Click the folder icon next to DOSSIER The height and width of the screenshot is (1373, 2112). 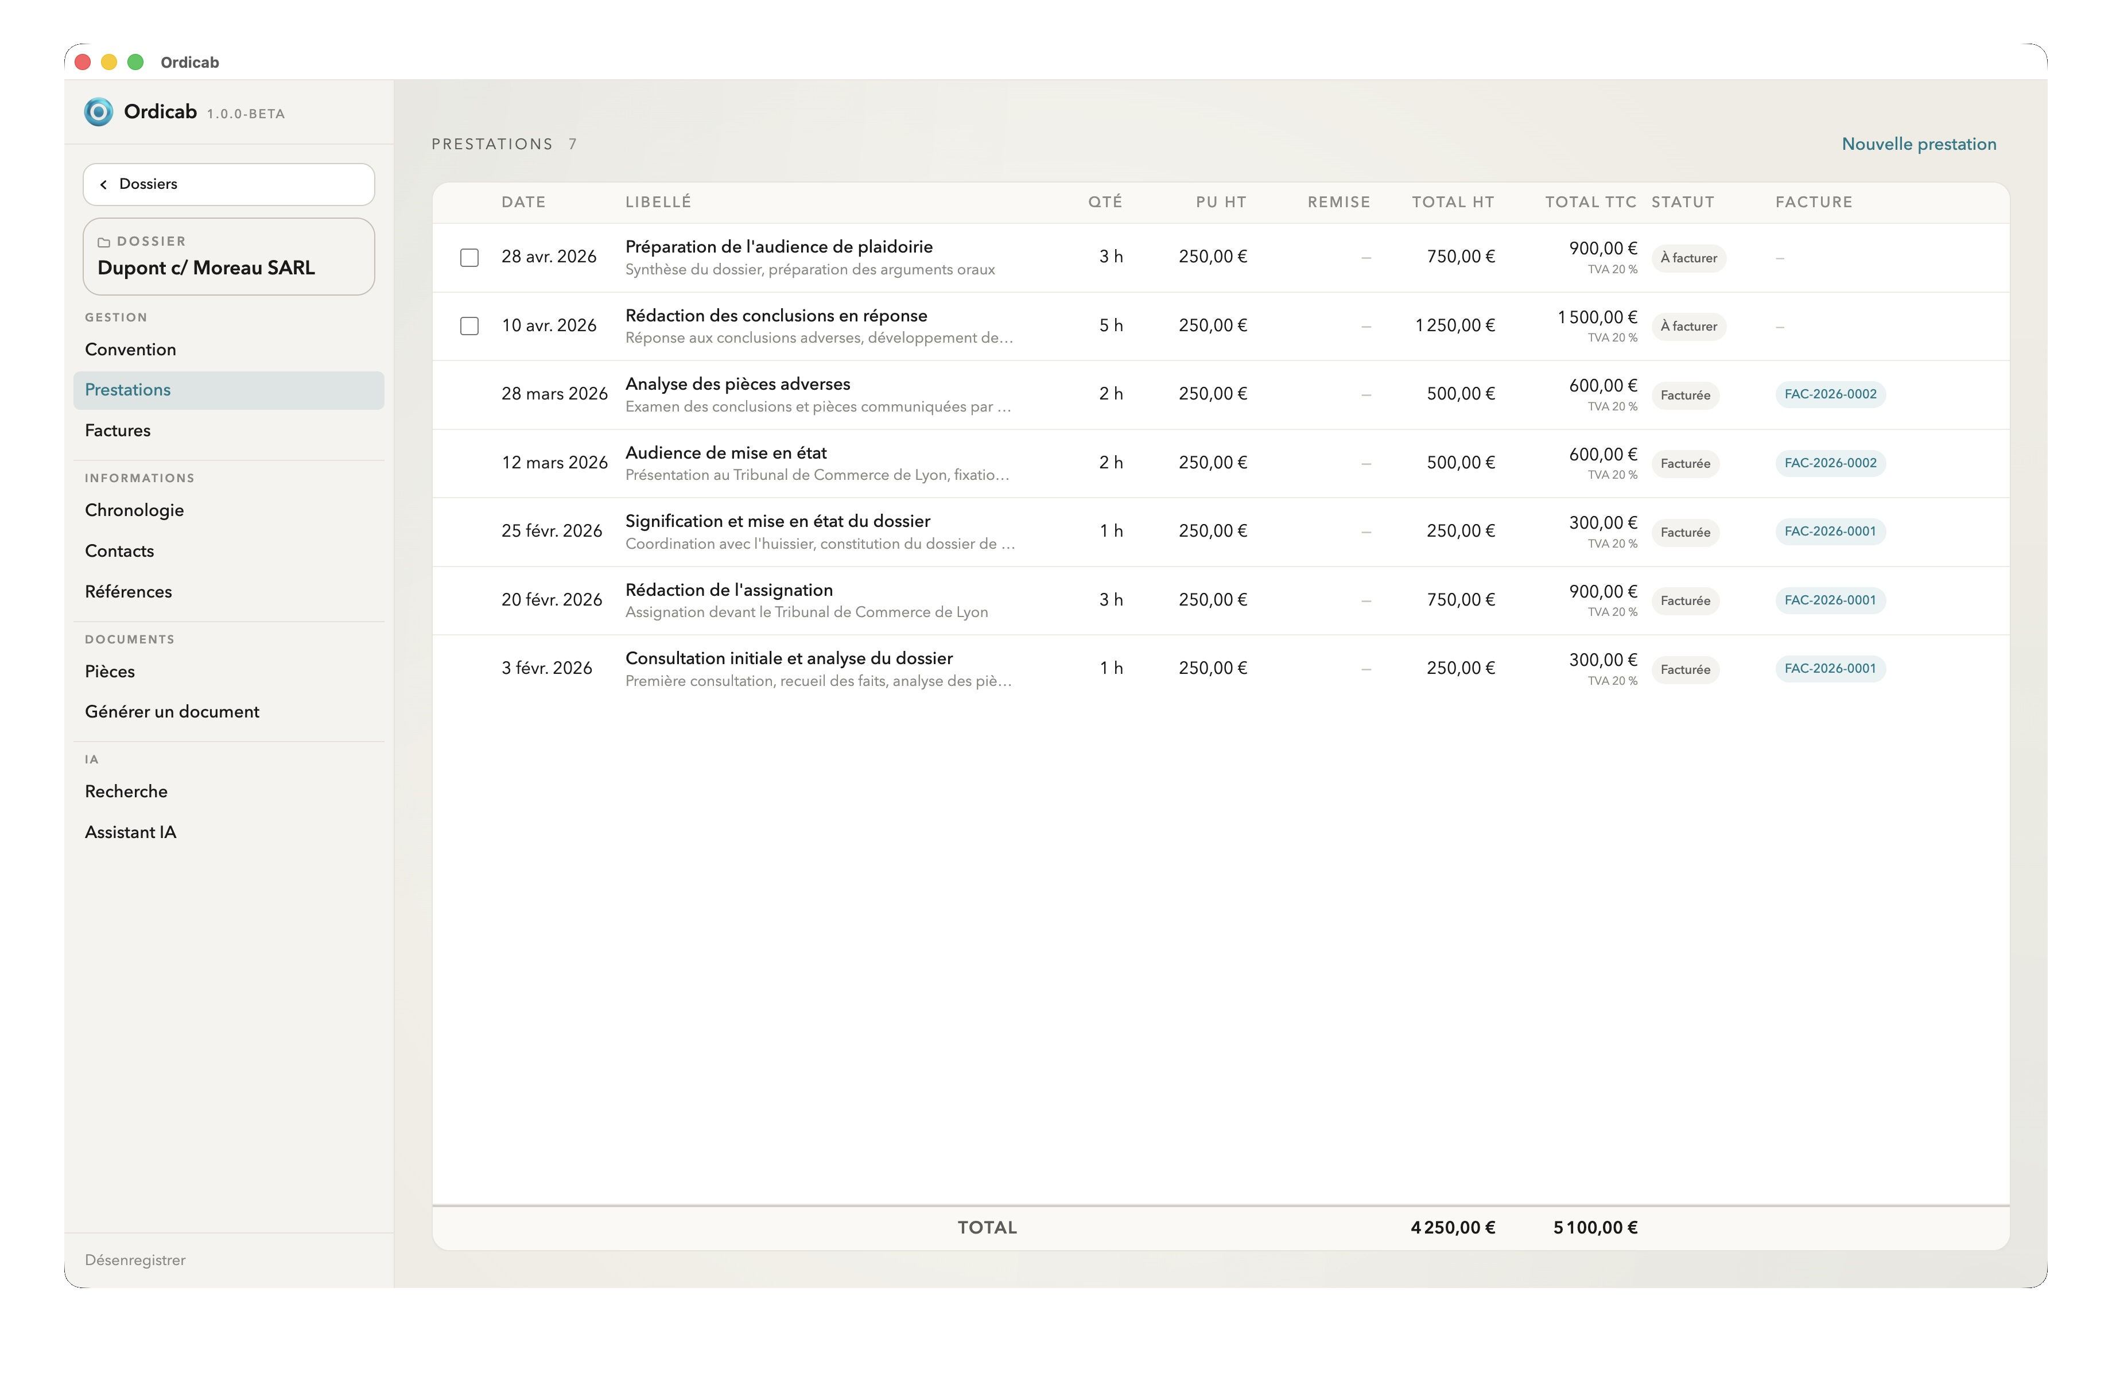pyautogui.click(x=104, y=242)
